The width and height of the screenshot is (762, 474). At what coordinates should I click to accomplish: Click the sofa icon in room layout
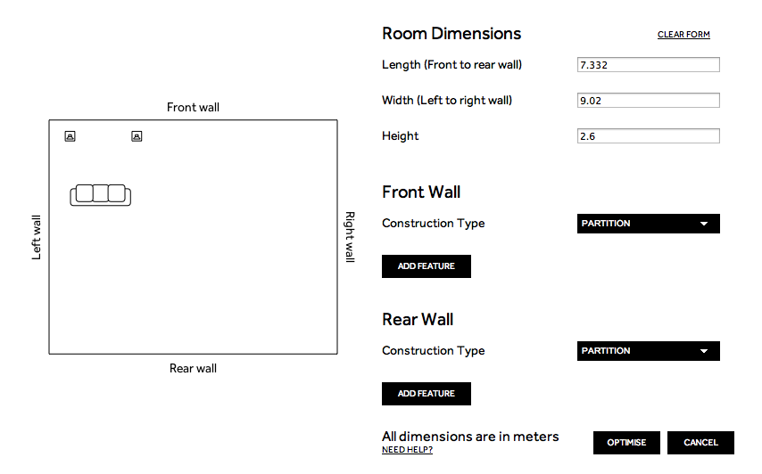point(101,195)
